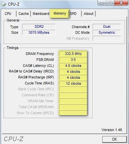Click the Dual channels value

(107, 26)
